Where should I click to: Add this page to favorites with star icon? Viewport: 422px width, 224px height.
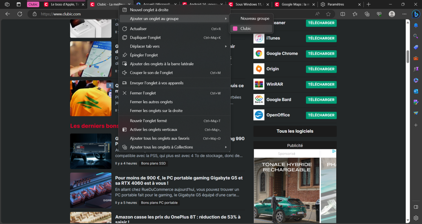[x=328, y=14]
